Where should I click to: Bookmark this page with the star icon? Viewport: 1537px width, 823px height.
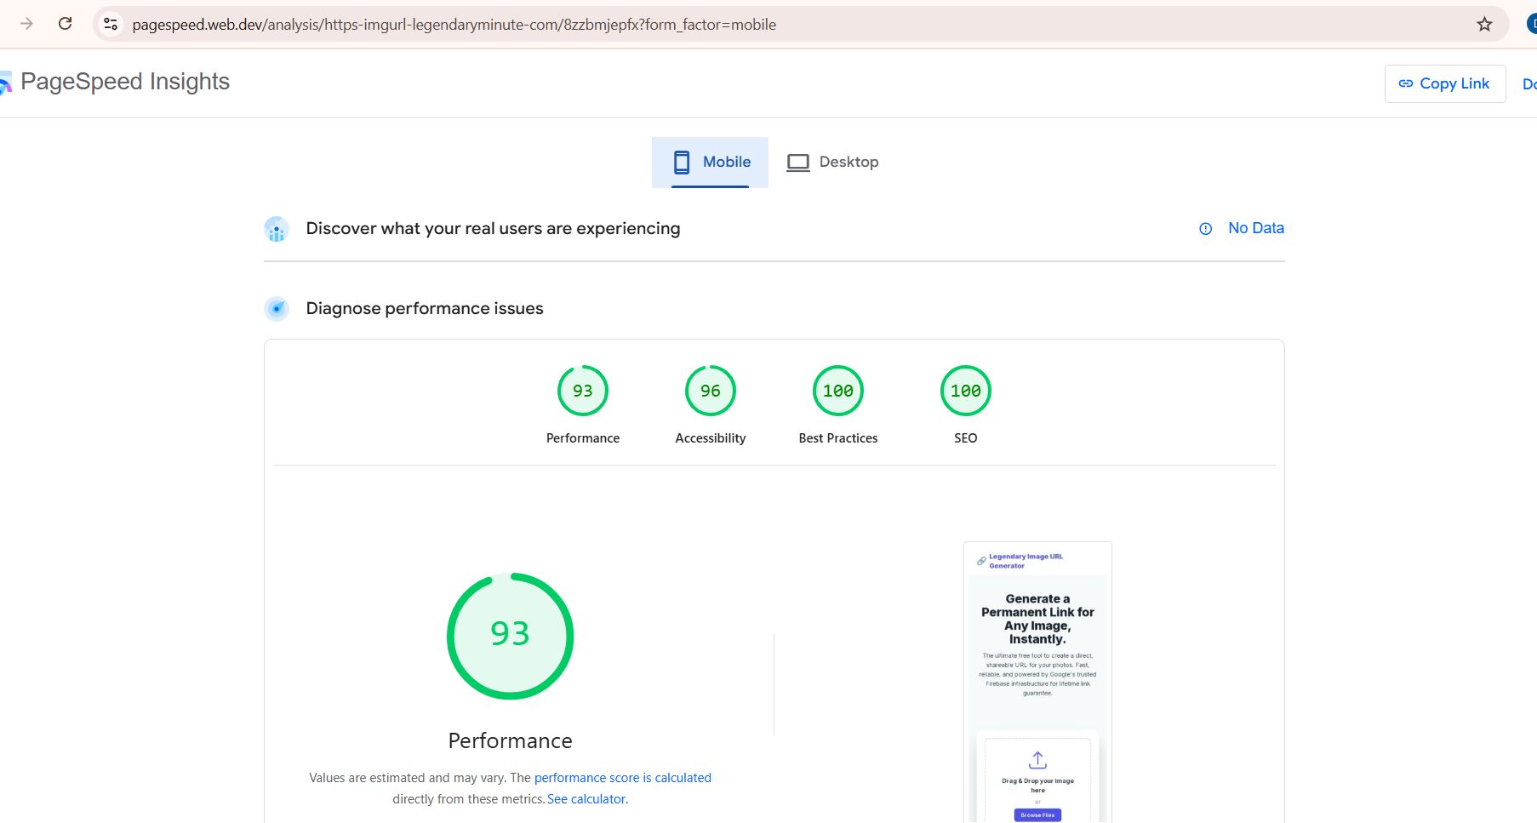(1484, 24)
